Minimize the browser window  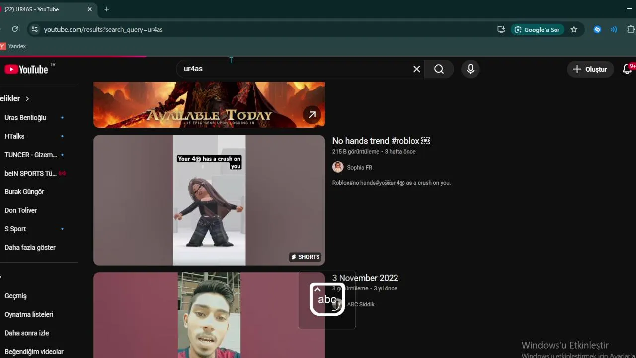630,9
